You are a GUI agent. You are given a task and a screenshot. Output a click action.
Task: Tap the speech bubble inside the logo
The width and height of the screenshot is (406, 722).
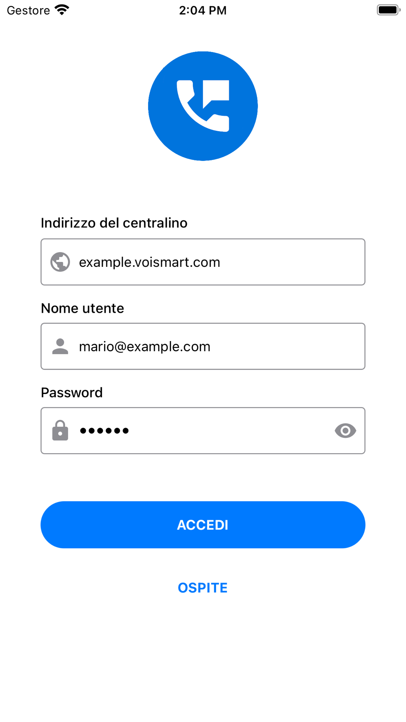(216, 93)
